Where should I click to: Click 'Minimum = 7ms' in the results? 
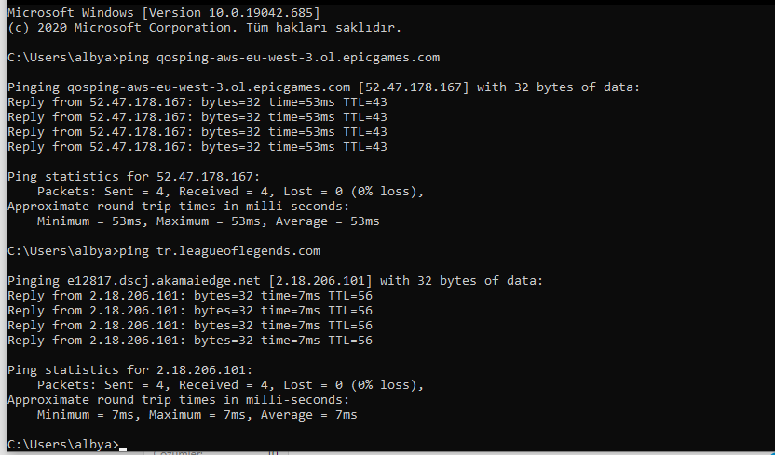[x=82, y=415]
